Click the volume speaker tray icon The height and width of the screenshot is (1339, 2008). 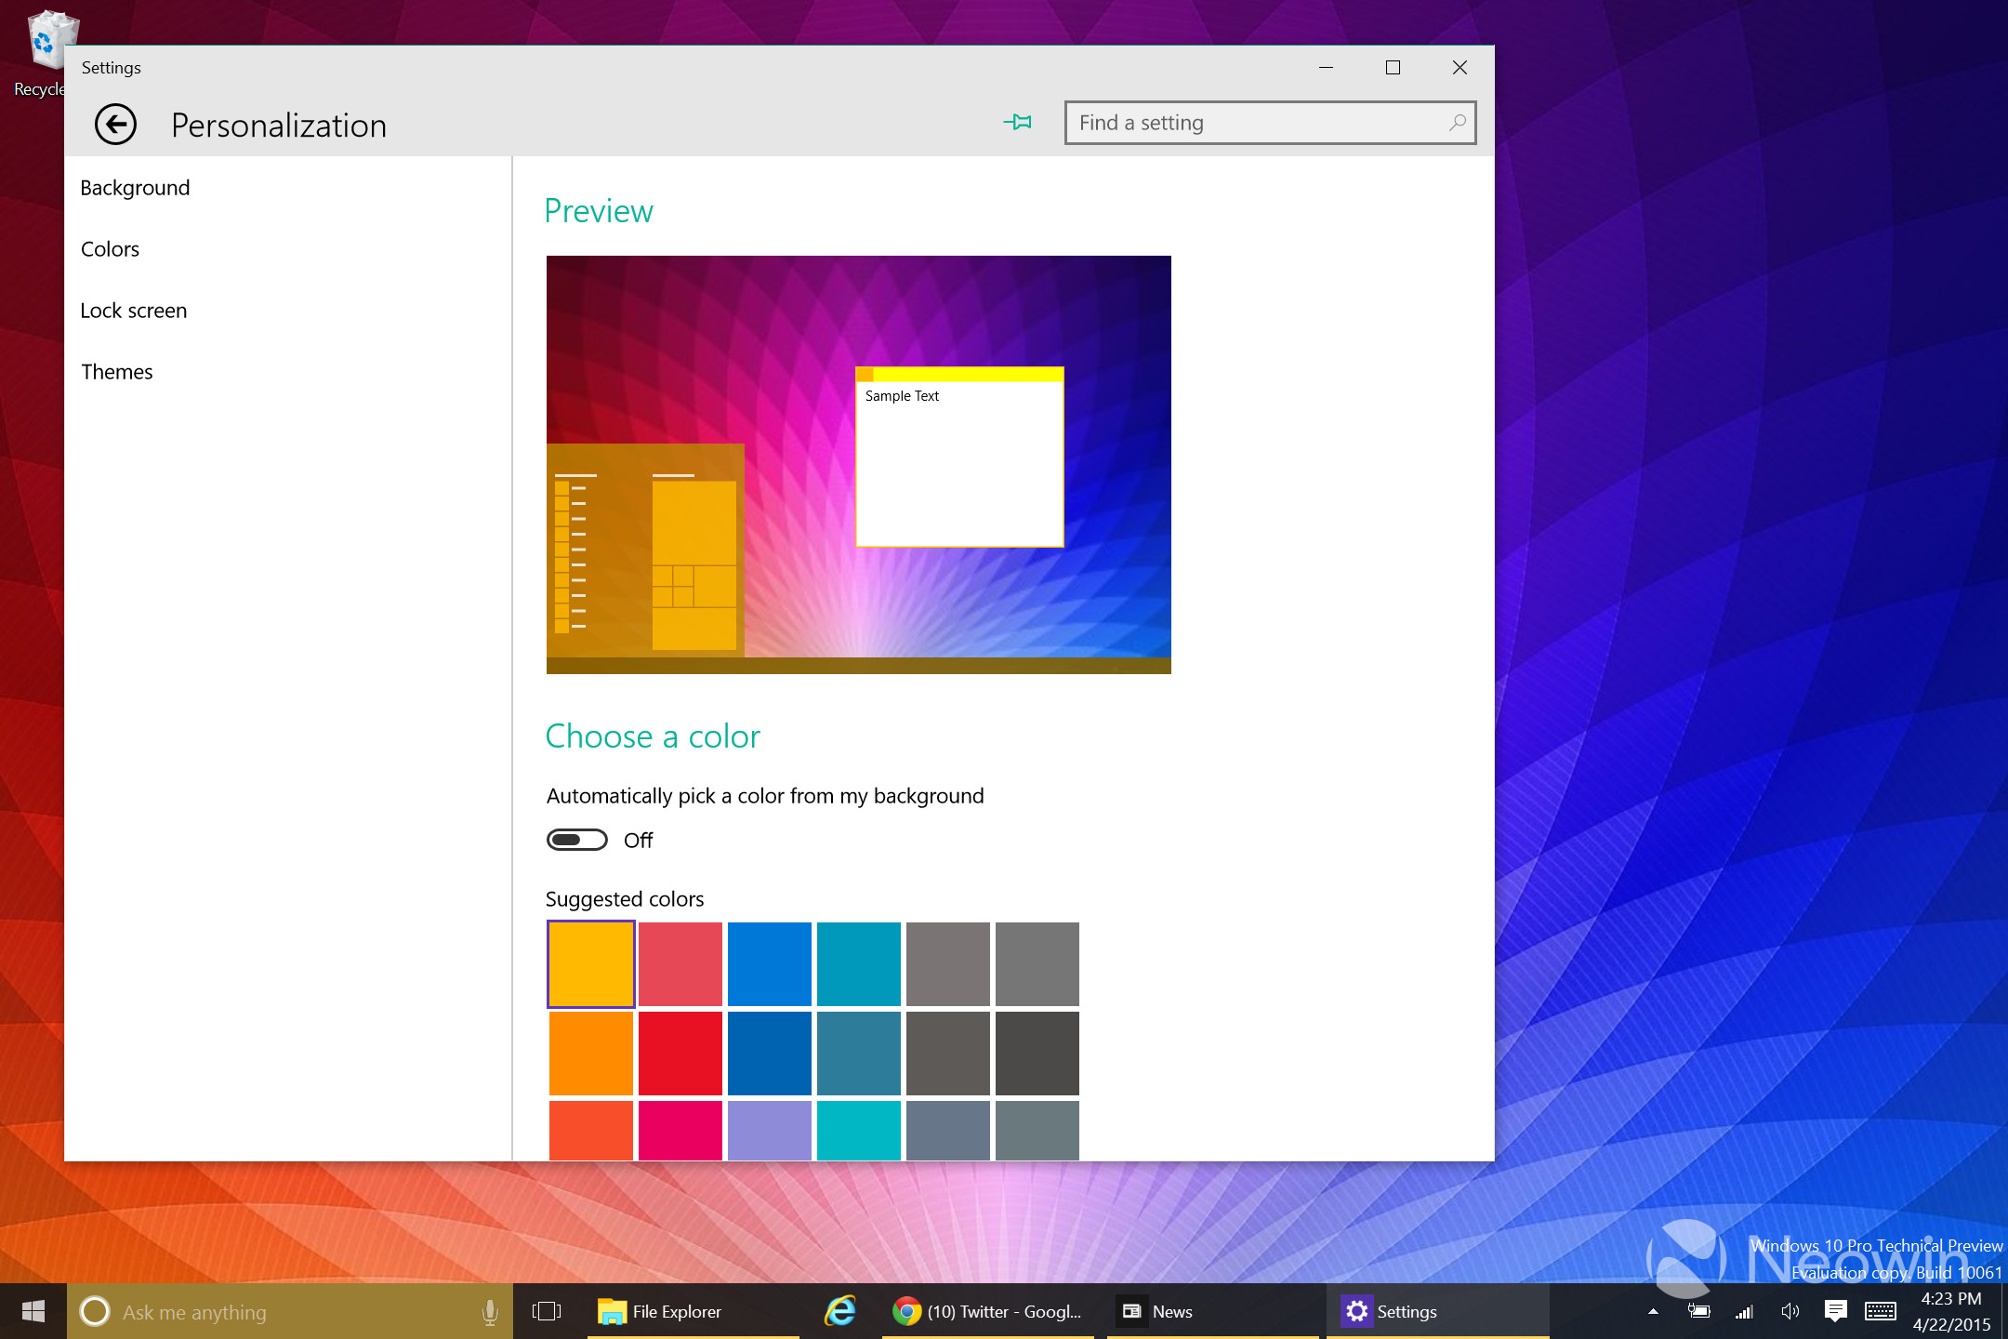click(x=1790, y=1311)
